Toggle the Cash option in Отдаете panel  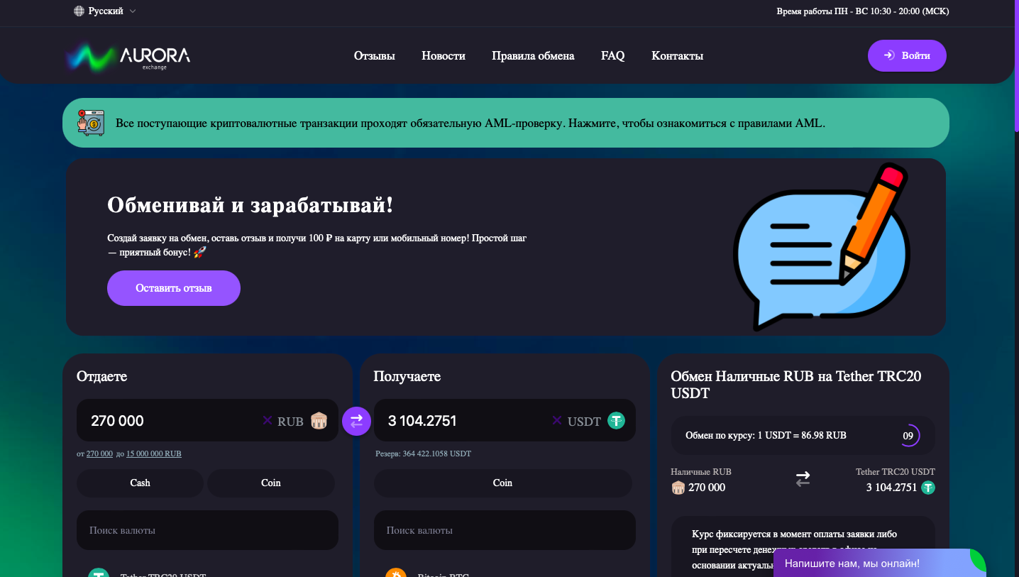pos(140,483)
